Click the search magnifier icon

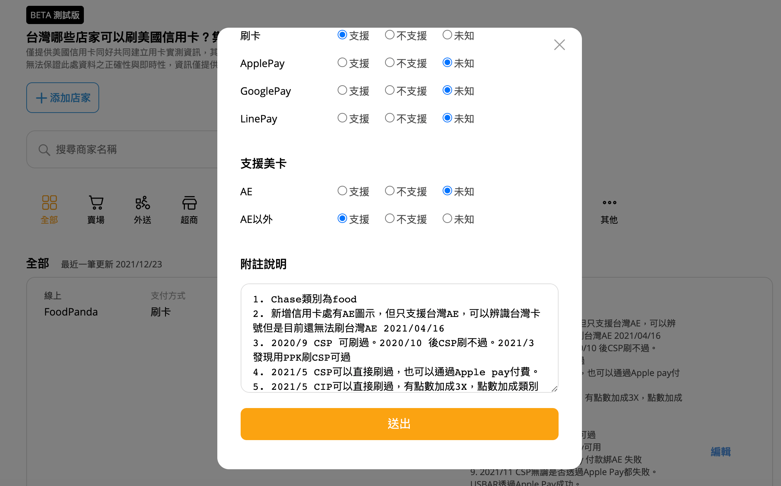click(x=44, y=149)
